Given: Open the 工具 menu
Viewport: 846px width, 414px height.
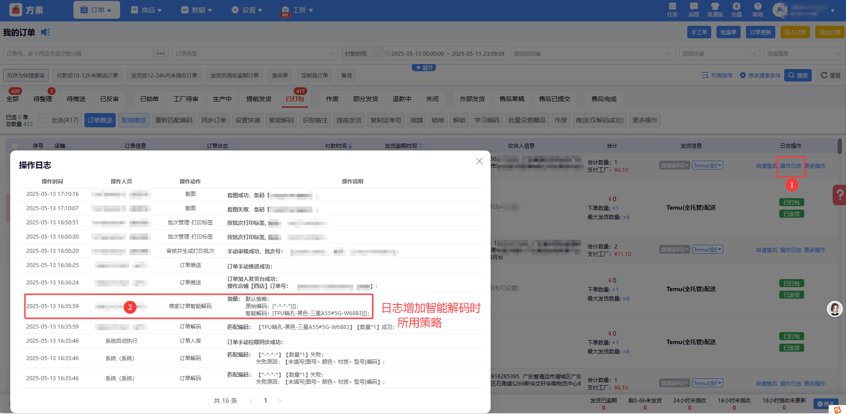Looking at the screenshot, I should pyautogui.click(x=297, y=10).
